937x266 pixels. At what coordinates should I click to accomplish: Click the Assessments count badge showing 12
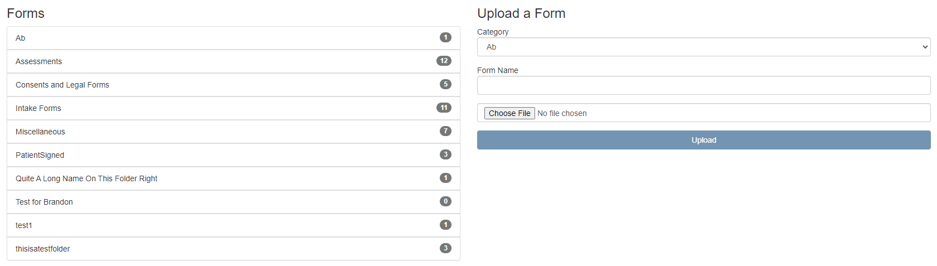pyautogui.click(x=444, y=61)
